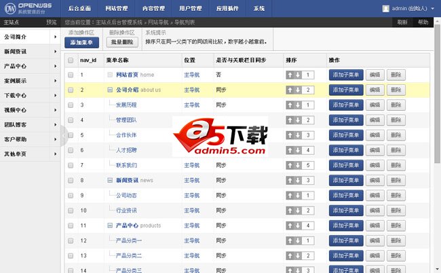Check the checkbox for nav_id 1
Viewport: 441px width, 273px height.
click(x=71, y=75)
